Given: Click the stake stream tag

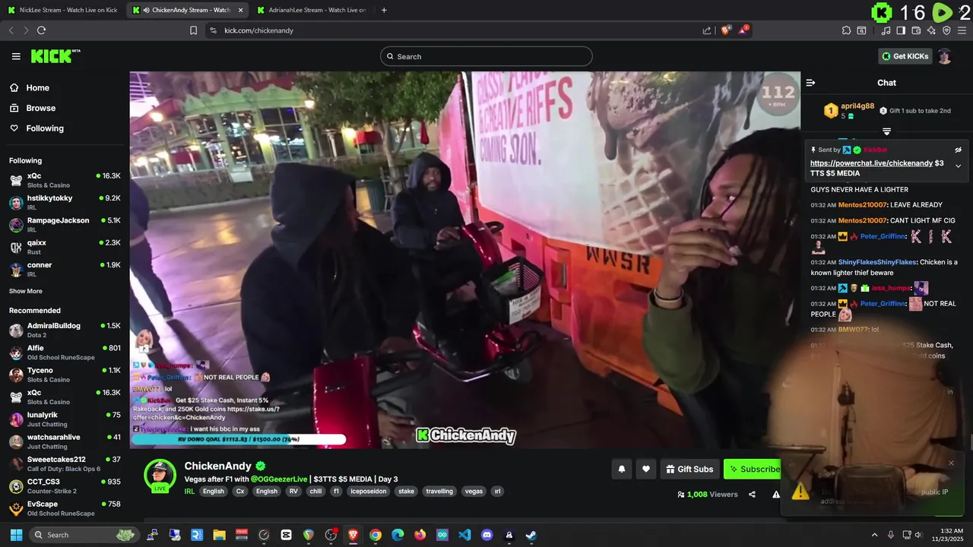Looking at the screenshot, I should (x=406, y=492).
